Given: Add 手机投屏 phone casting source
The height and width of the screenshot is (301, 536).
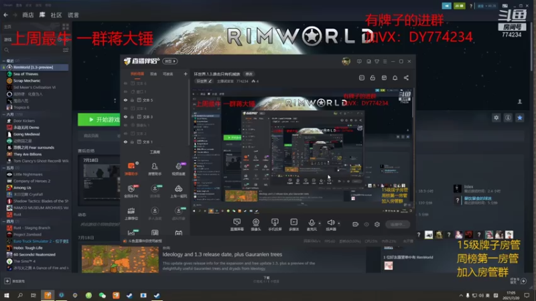Looking at the screenshot, I should (275, 225).
